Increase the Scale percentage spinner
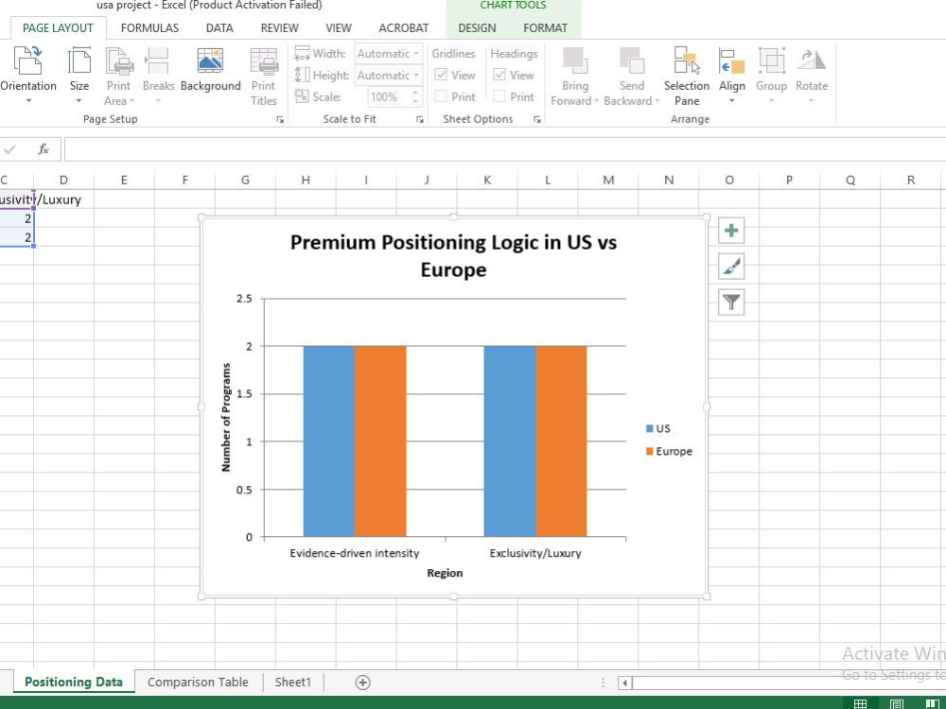946x709 pixels. pyautogui.click(x=415, y=93)
